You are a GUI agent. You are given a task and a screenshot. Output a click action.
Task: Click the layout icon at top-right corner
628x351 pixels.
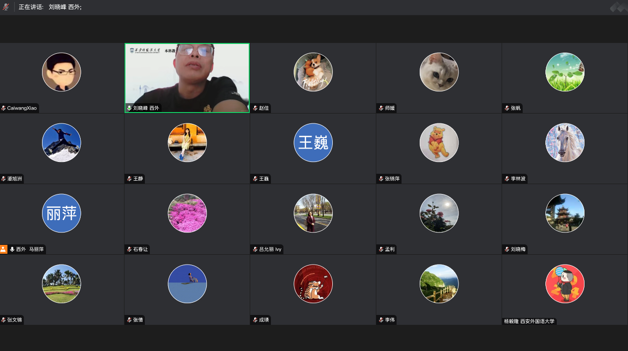pos(618,7)
